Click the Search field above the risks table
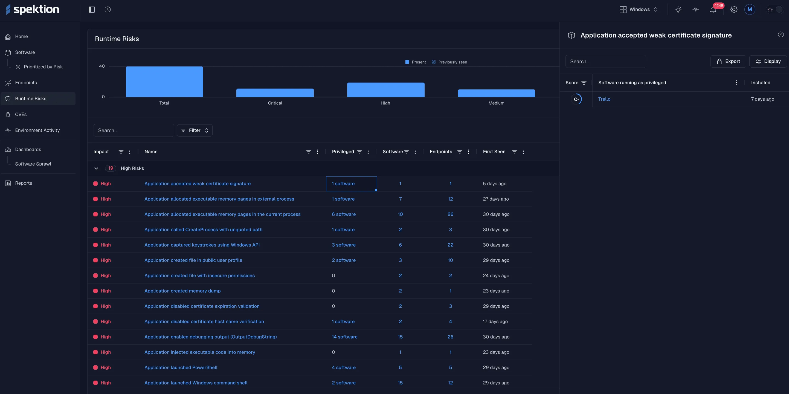Viewport: 789px width, 394px height. pyautogui.click(x=134, y=130)
